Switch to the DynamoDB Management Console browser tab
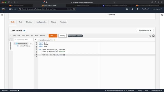Viewport: 164px width, 92px height. (x=115, y=6)
